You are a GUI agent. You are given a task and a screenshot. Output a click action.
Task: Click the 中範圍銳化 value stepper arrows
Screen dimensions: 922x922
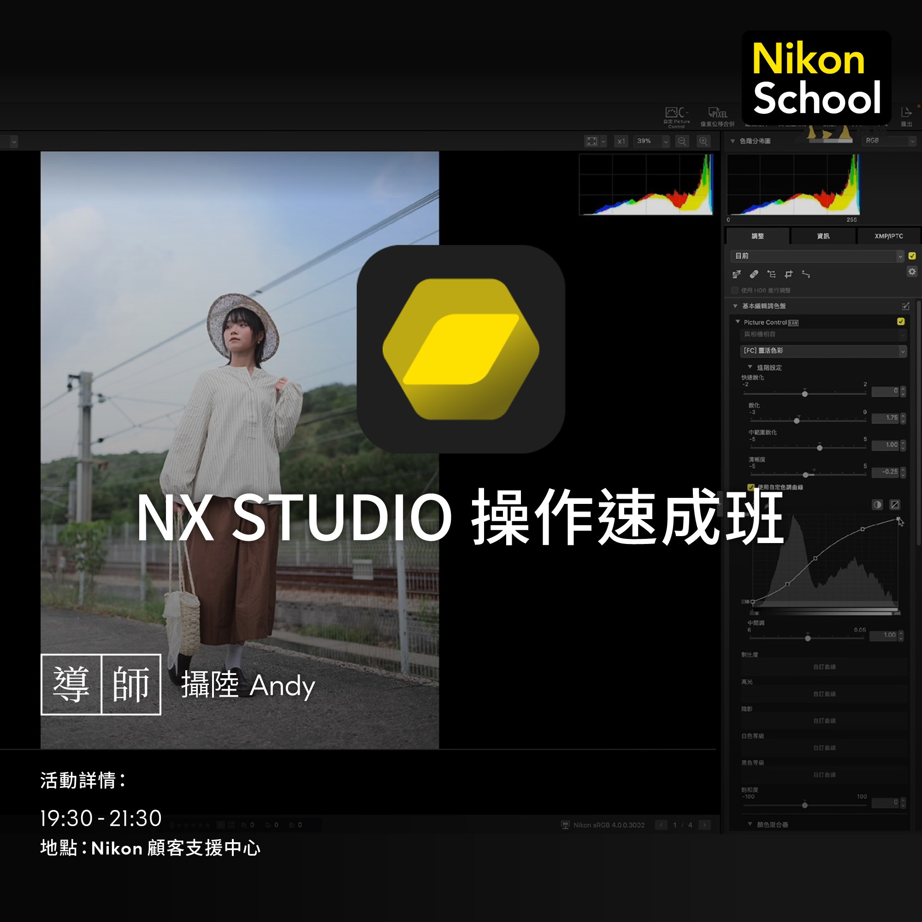[x=903, y=445]
